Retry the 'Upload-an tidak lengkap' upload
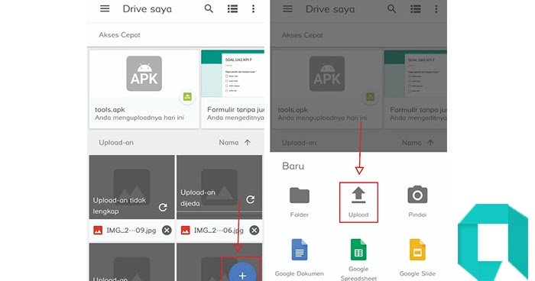The image size is (535, 281). coord(163,207)
